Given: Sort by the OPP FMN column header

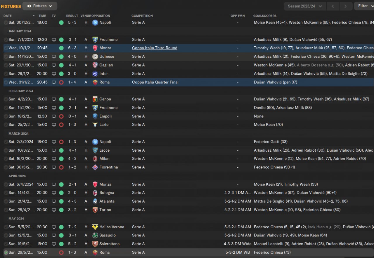Looking at the screenshot, I should pyautogui.click(x=238, y=16).
